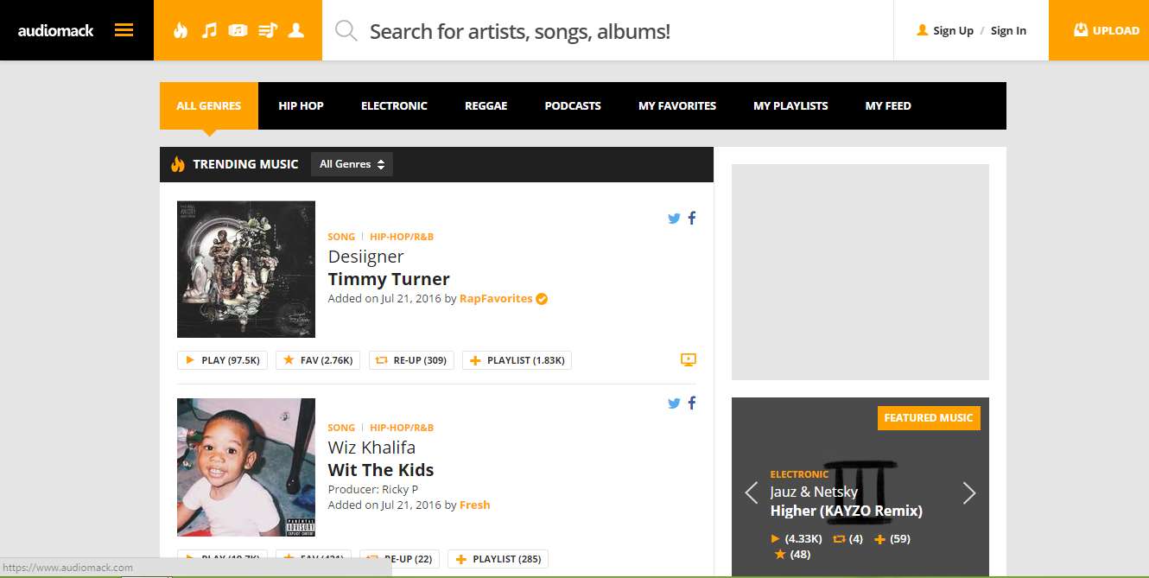
Task: Play the Timmy Turner song
Action: click(x=223, y=360)
